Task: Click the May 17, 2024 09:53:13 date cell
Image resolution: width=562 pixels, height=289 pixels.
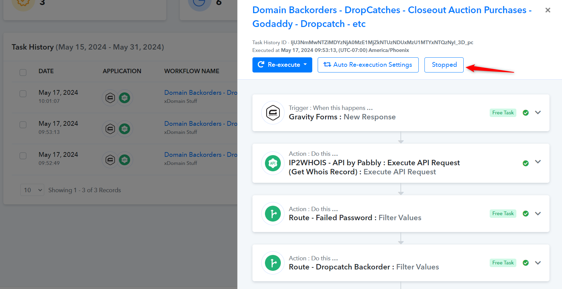Action: point(58,127)
